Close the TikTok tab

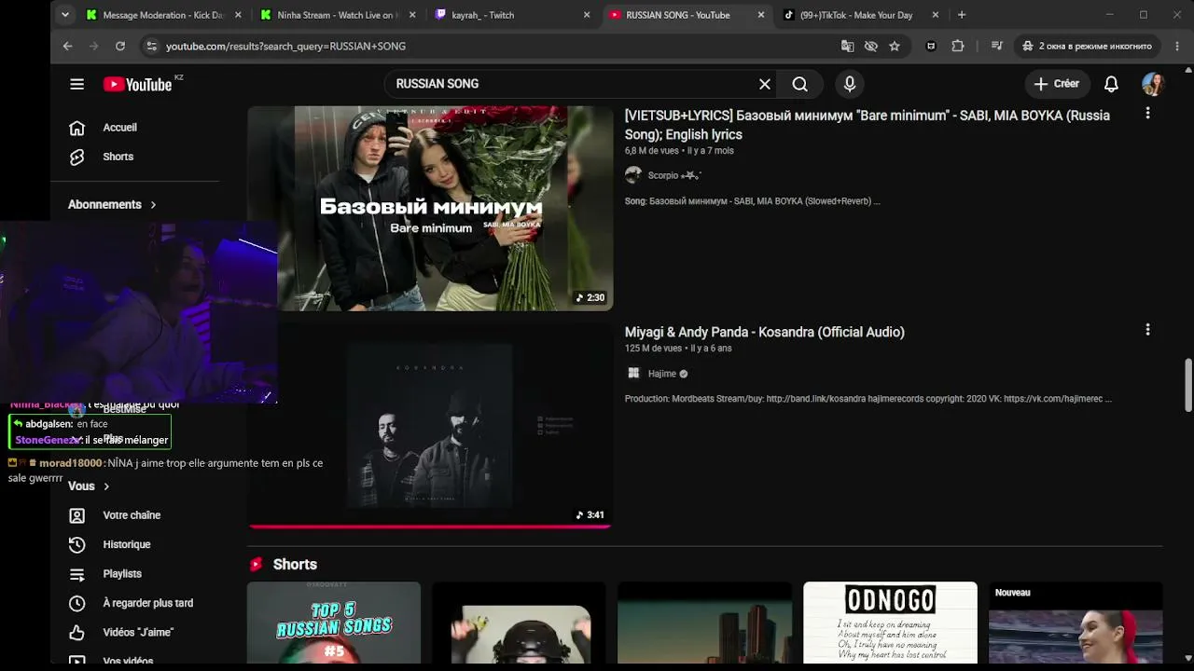coord(936,15)
